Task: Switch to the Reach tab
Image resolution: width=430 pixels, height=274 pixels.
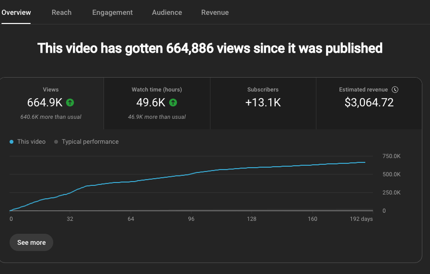Action: (x=61, y=12)
